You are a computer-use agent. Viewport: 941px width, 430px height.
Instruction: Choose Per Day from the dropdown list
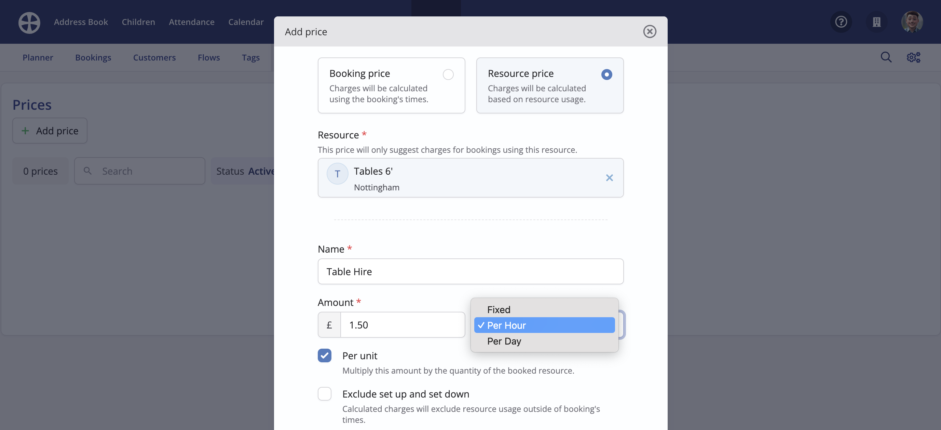coord(544,341)
